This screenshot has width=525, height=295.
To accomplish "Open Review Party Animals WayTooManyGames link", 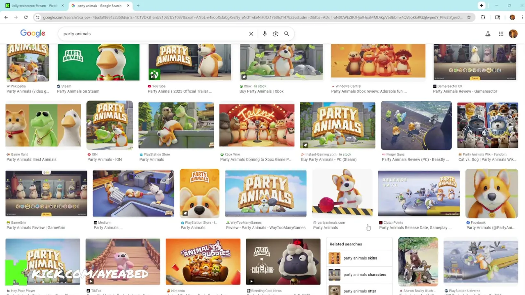I will pos(265,228).
